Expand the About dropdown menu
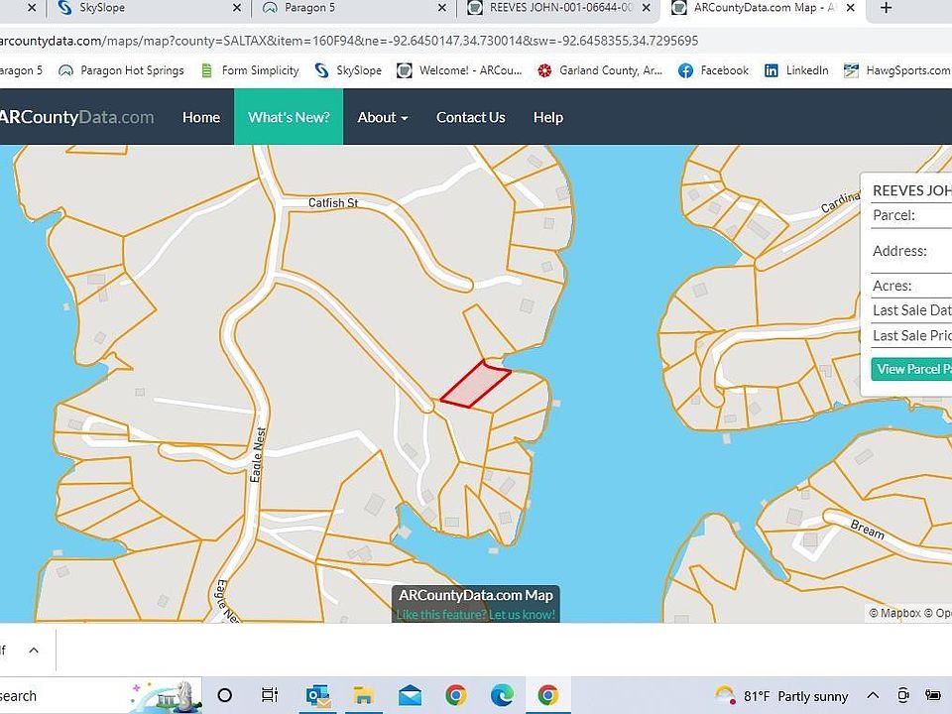 [382, 117]
